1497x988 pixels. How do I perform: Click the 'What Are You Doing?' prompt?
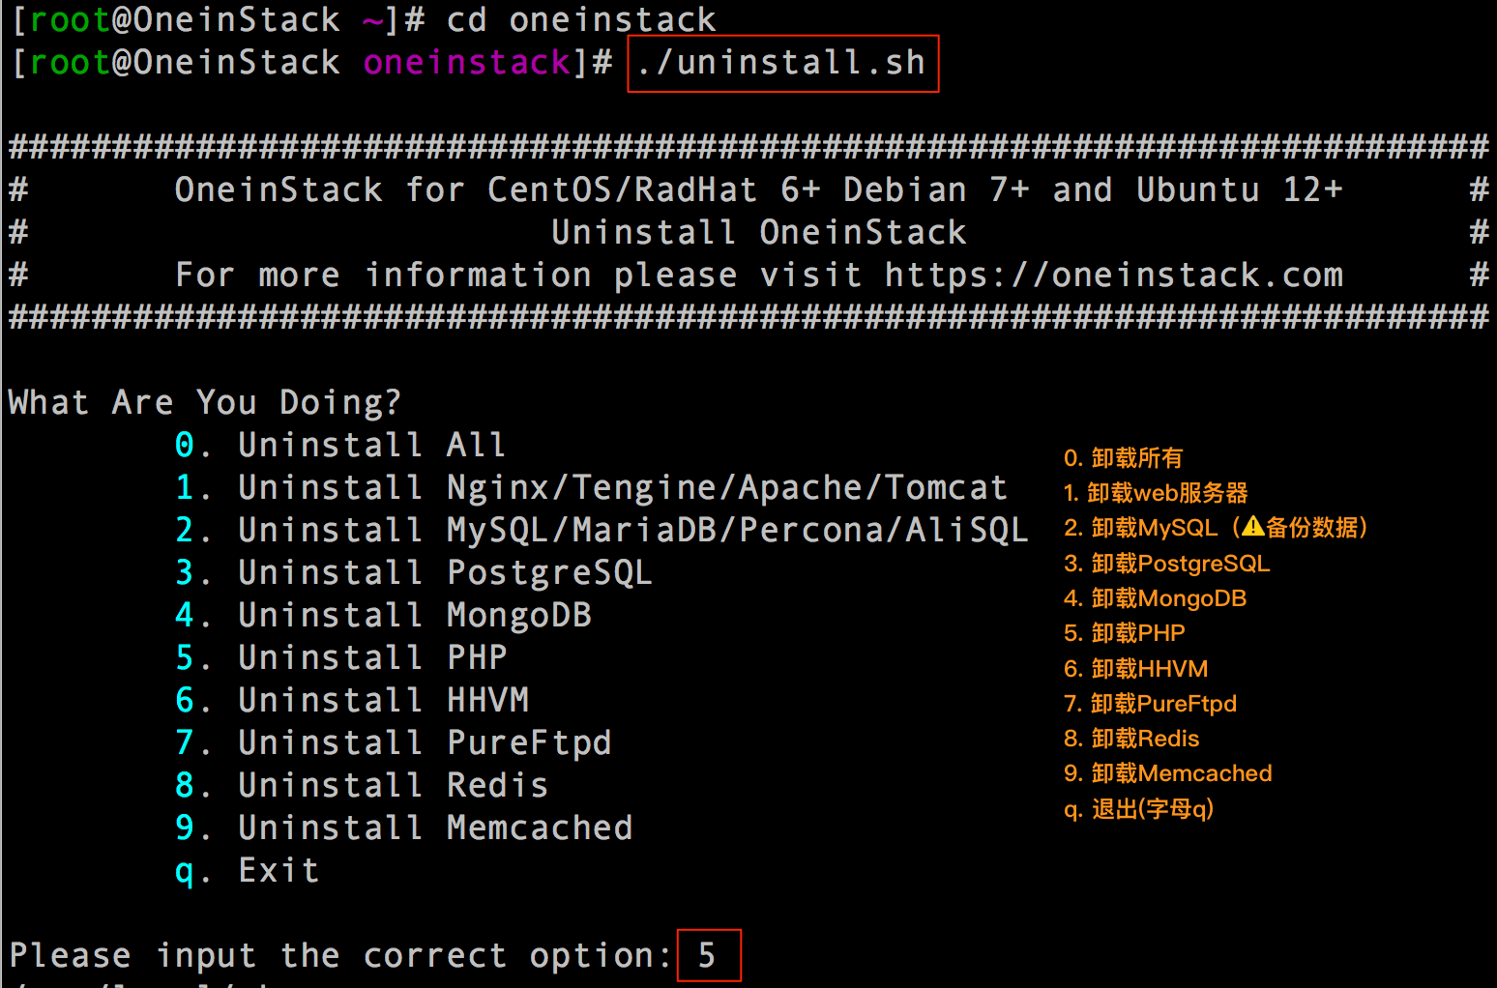click(x=204, y=402)
